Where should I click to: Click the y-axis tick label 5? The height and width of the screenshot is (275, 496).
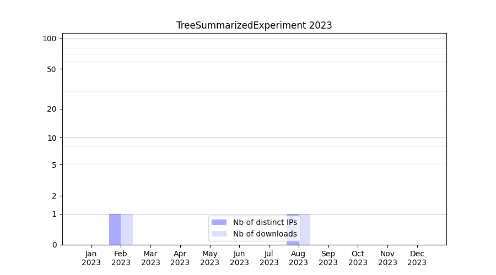pyautogui.click(x=54, y=165)
